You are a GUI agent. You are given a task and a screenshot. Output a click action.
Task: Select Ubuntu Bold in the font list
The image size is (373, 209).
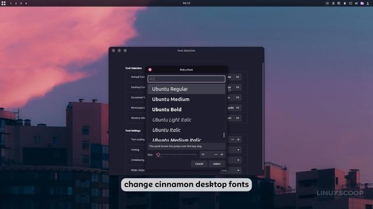click(x=186, y=110)
